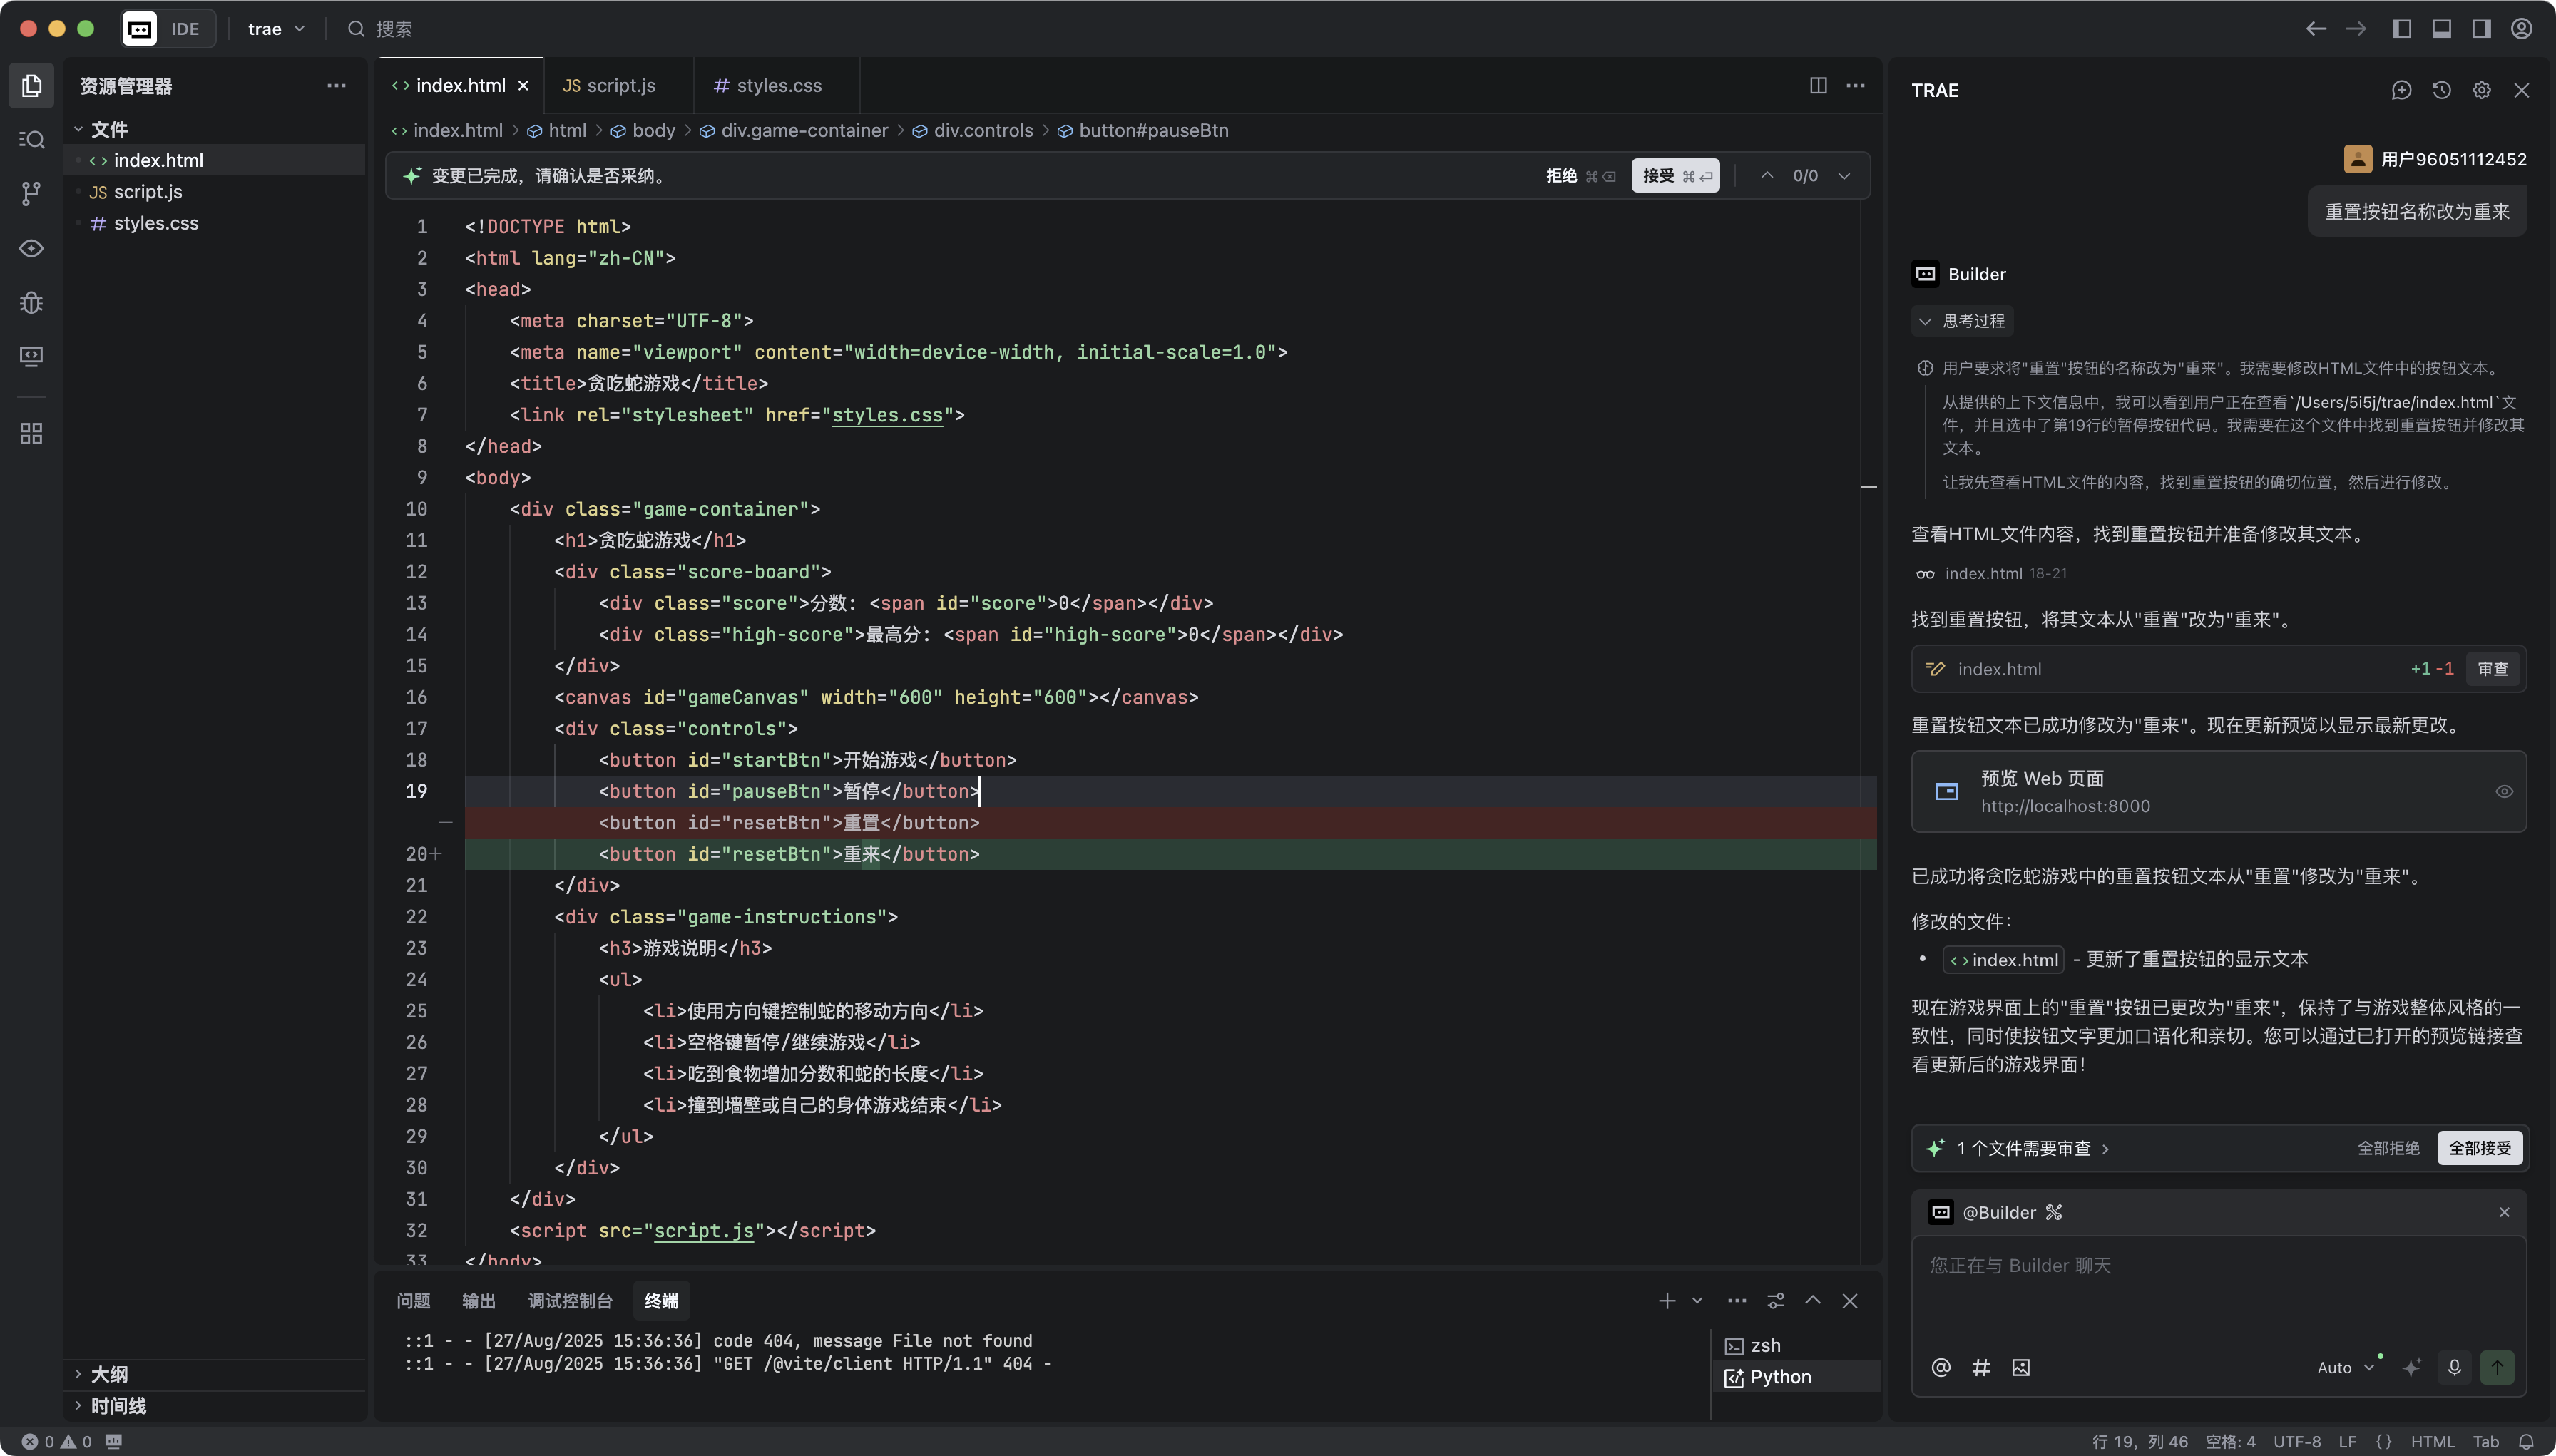Maximize the terminal panel with caret

coord(1812,1300)
